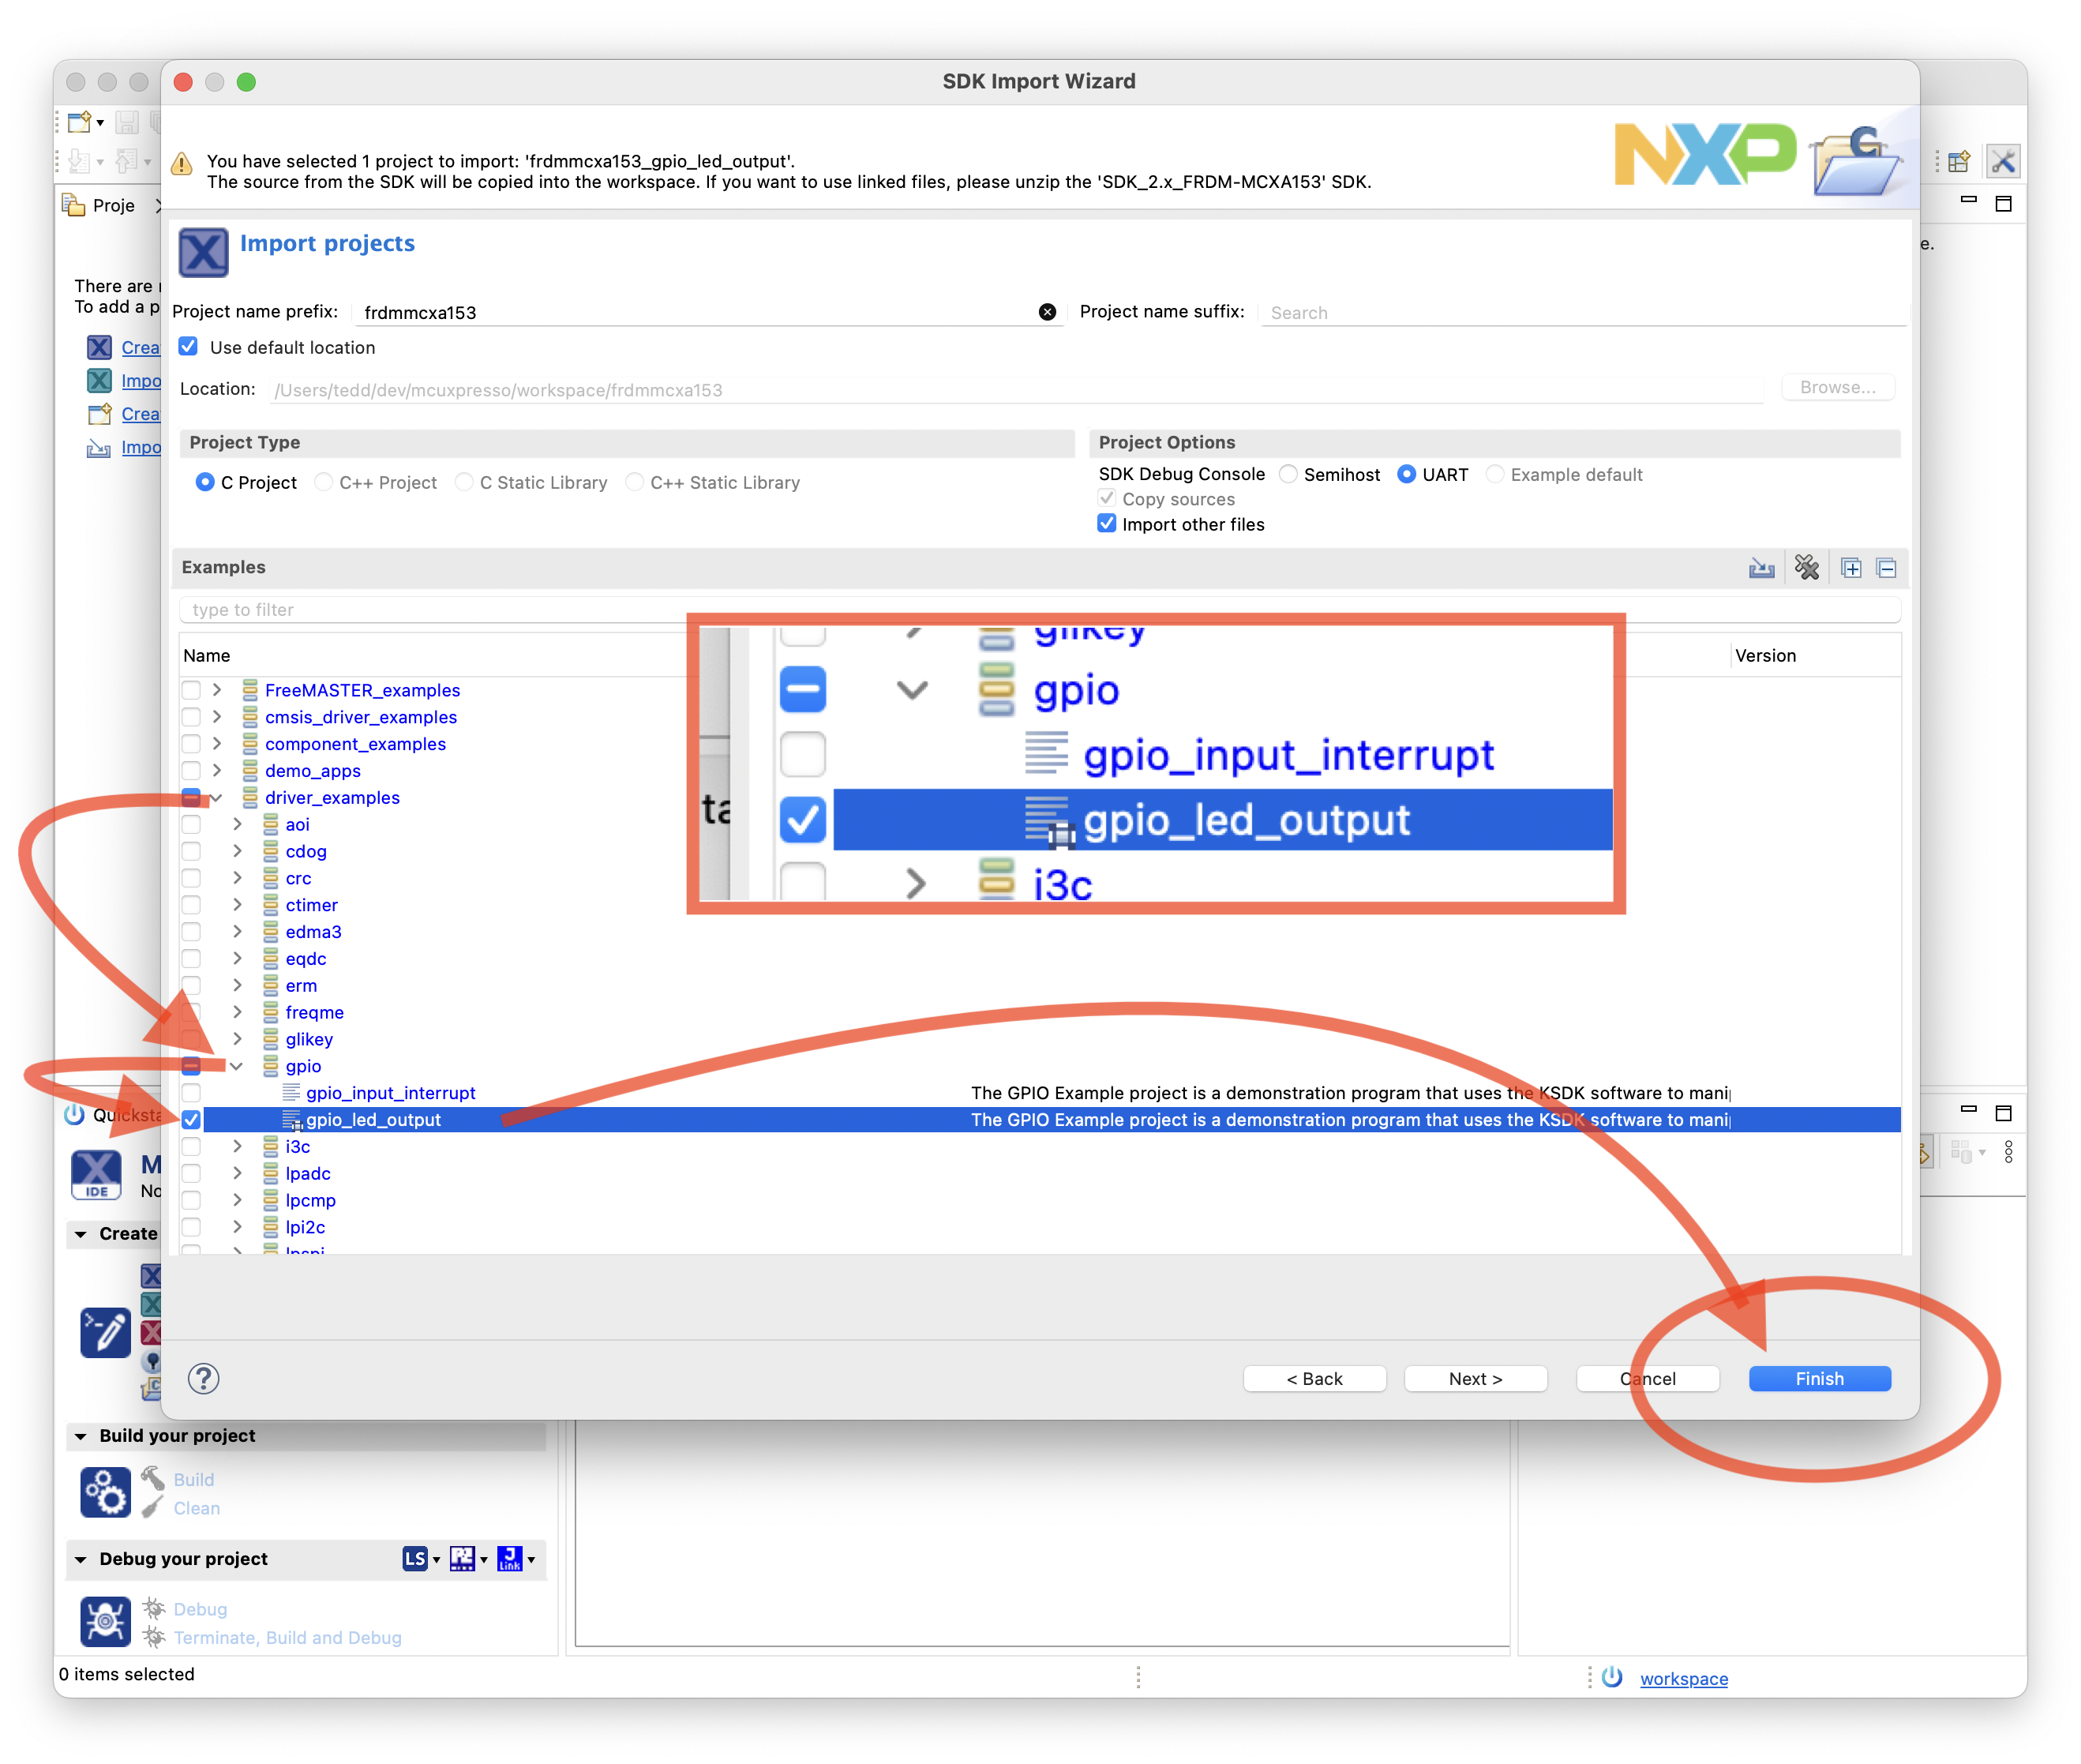
Task: Uncheck Use default location
Action: click(x=189, y=346)
